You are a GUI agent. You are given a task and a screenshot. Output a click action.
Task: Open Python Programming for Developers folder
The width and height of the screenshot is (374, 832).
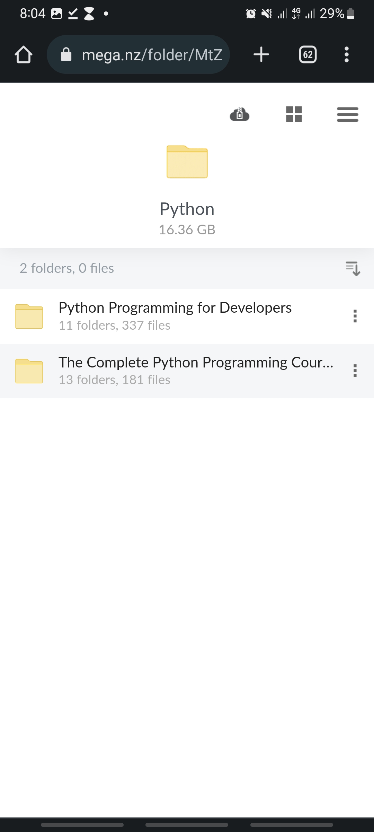tap(187, 316)
